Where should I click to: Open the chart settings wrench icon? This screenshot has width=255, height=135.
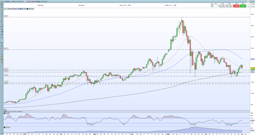212,4
